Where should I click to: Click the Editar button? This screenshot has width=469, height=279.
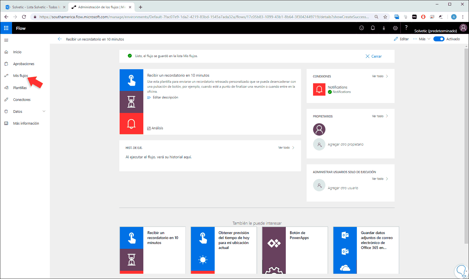click(401, 39)
